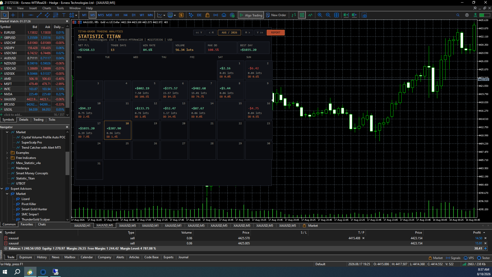492x277 pixels.
Task: Switch timeframe to M1
Action: click(x=84, y=15)
